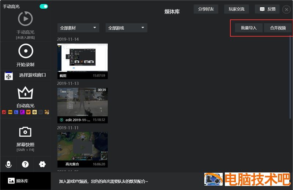The image size is (293, 190).
Task: Click the 选择游戏窗口 label
Action: point(32,75)
